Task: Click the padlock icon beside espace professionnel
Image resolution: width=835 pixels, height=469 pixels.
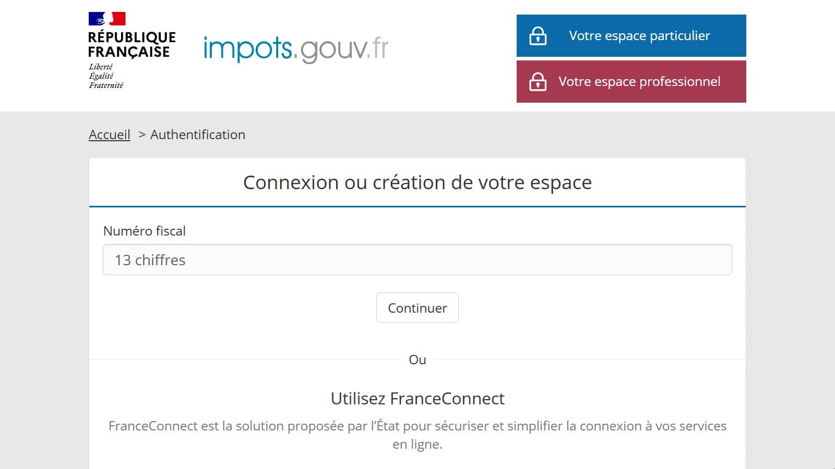Action: click(x=538, y=82)
